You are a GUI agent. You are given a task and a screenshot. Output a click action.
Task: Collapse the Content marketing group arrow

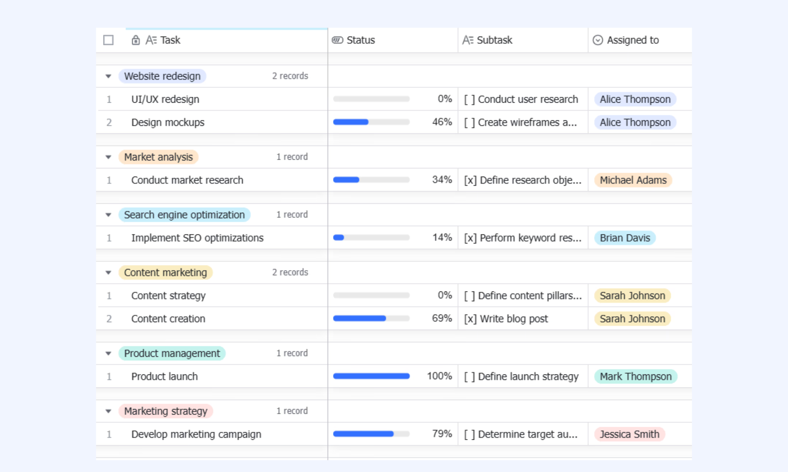pos(108,273)
